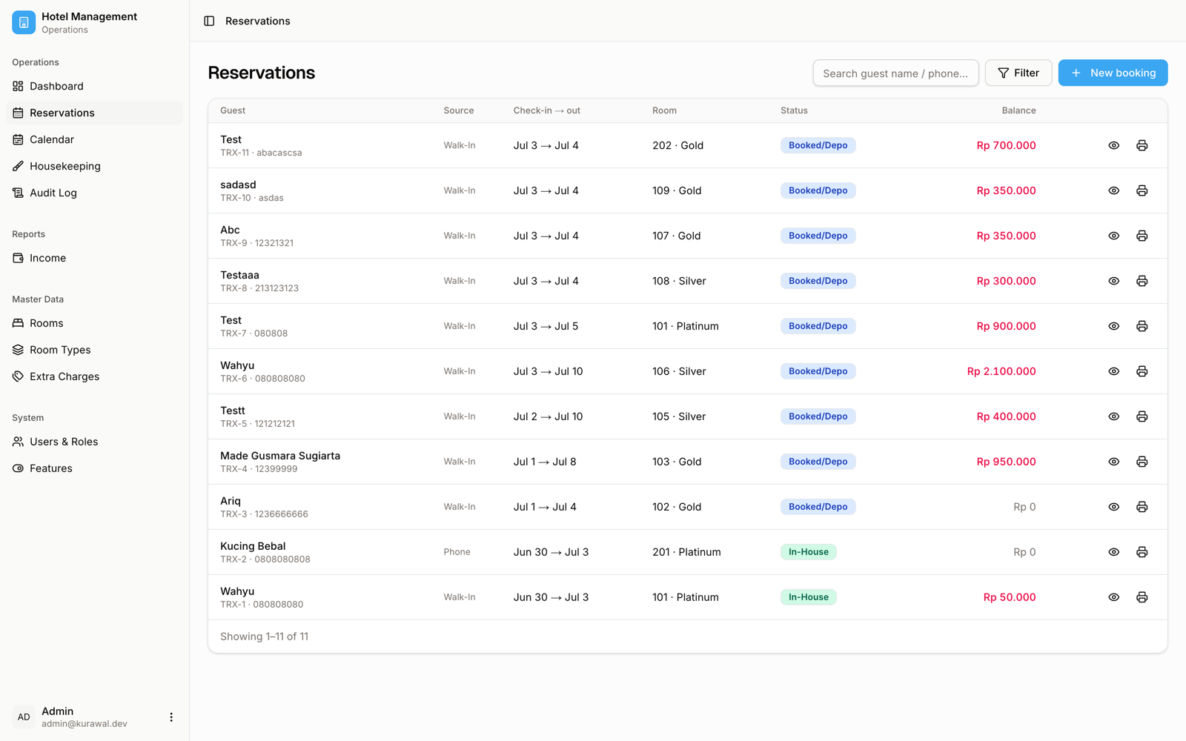Viewport: 1186px width, 741px height.
Task: Toggle the sidebar panel icon
Action: click(209, 21)
